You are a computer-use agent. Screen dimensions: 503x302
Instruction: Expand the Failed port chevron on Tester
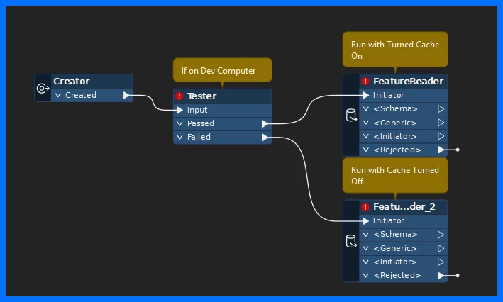pyautogui.click(x=180, y=138)
